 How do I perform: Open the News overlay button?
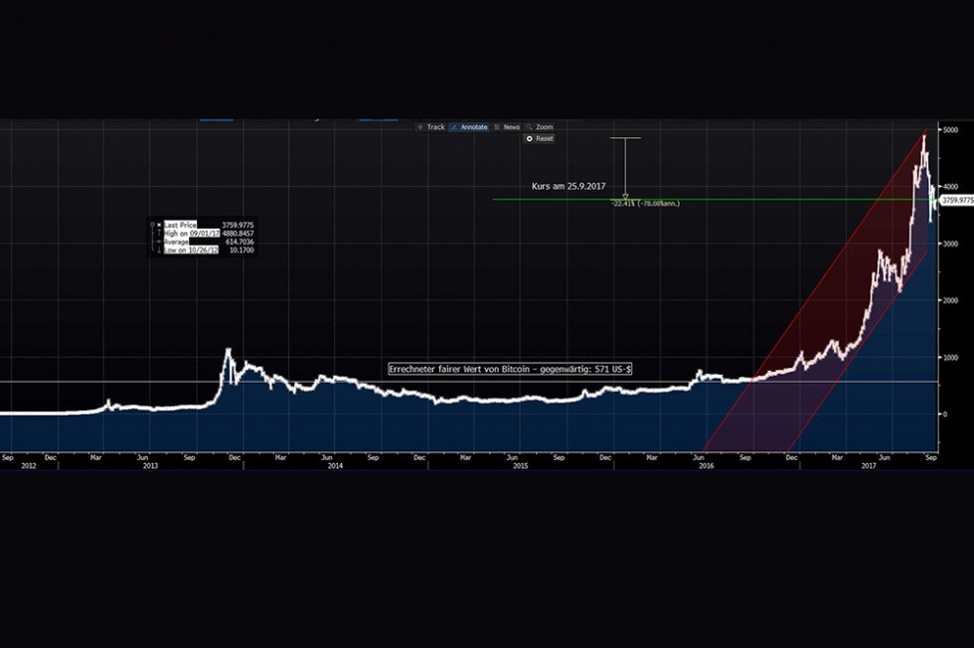[x=506, y=127]
